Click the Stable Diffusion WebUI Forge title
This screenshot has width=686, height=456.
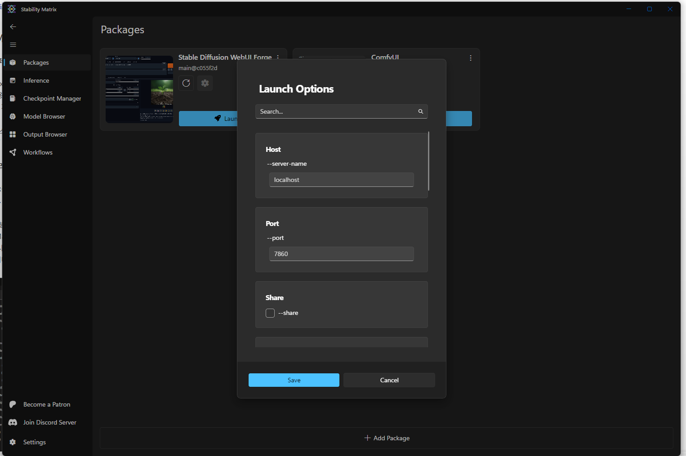coord(225,58)
